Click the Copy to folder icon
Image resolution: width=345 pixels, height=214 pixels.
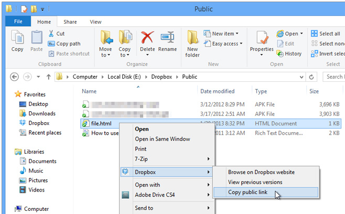[x=125, y=37]
